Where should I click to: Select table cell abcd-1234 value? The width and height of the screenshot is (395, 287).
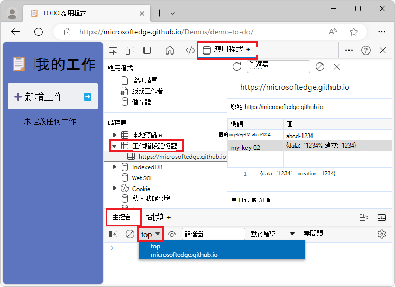pyautogui.click(x=299, y=136)
